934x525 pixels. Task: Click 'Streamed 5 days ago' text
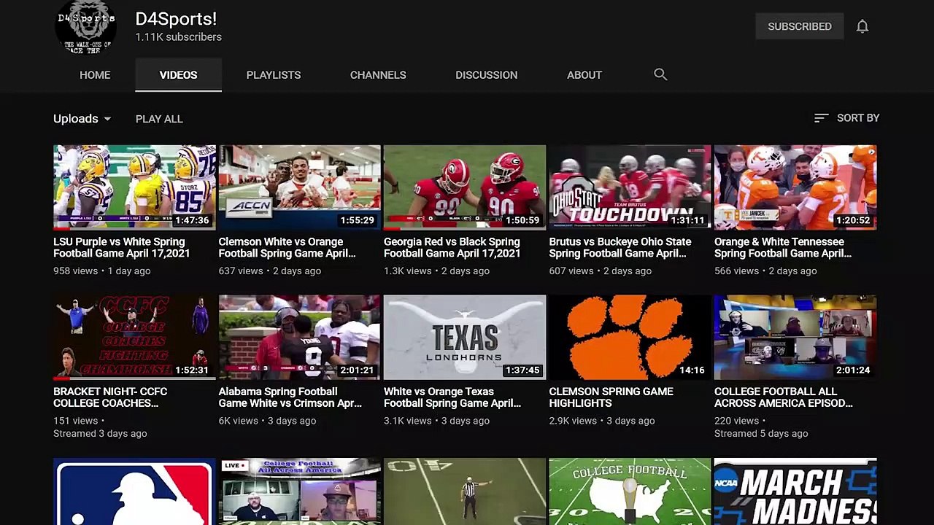point(761,433)
